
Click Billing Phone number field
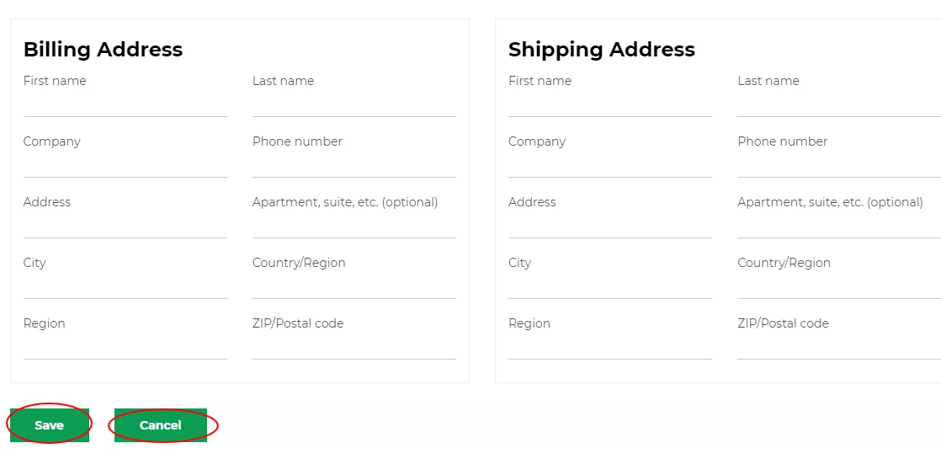354,165
